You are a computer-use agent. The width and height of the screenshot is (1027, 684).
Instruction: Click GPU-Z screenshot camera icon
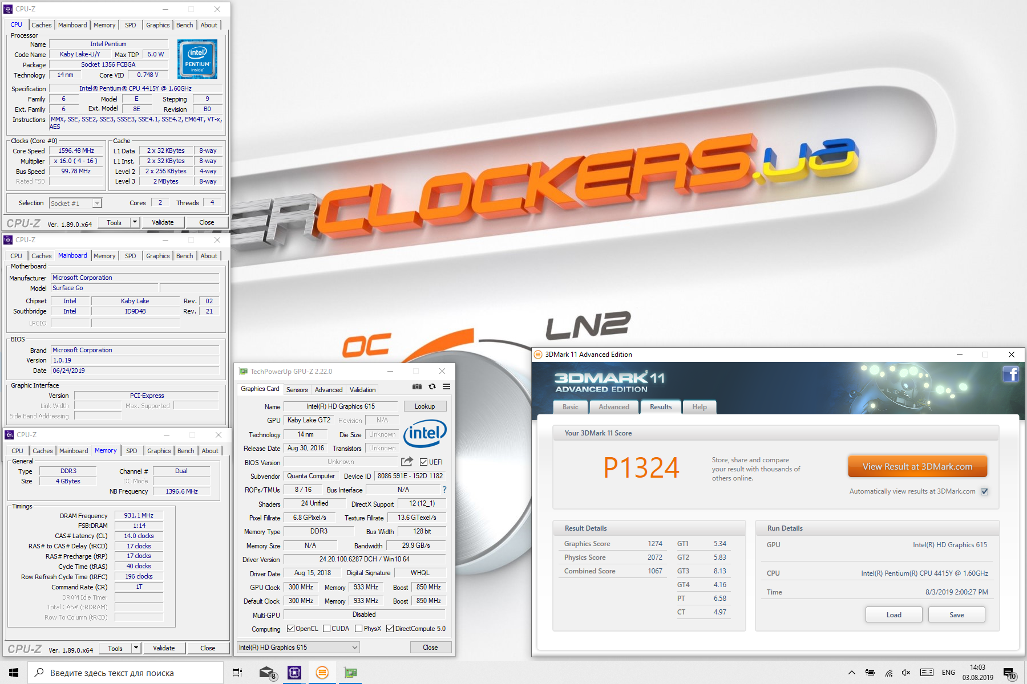pos(417,386)
